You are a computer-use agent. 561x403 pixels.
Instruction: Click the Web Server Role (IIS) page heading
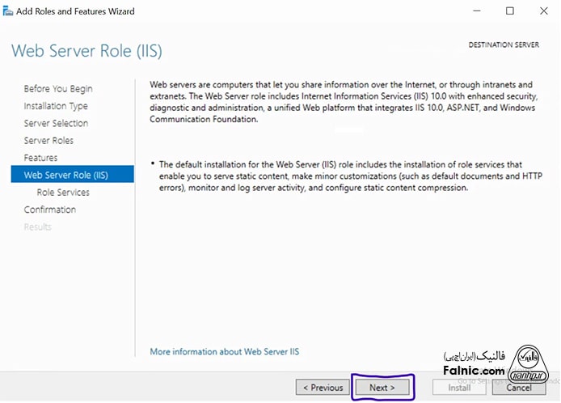[x=86, y=51]
